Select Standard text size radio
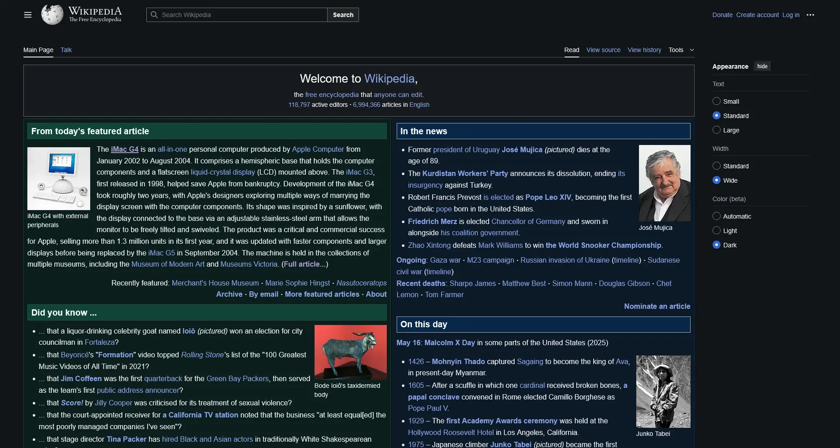The height and width of the screenshot is (448, 840). click(x=717, y=116)
